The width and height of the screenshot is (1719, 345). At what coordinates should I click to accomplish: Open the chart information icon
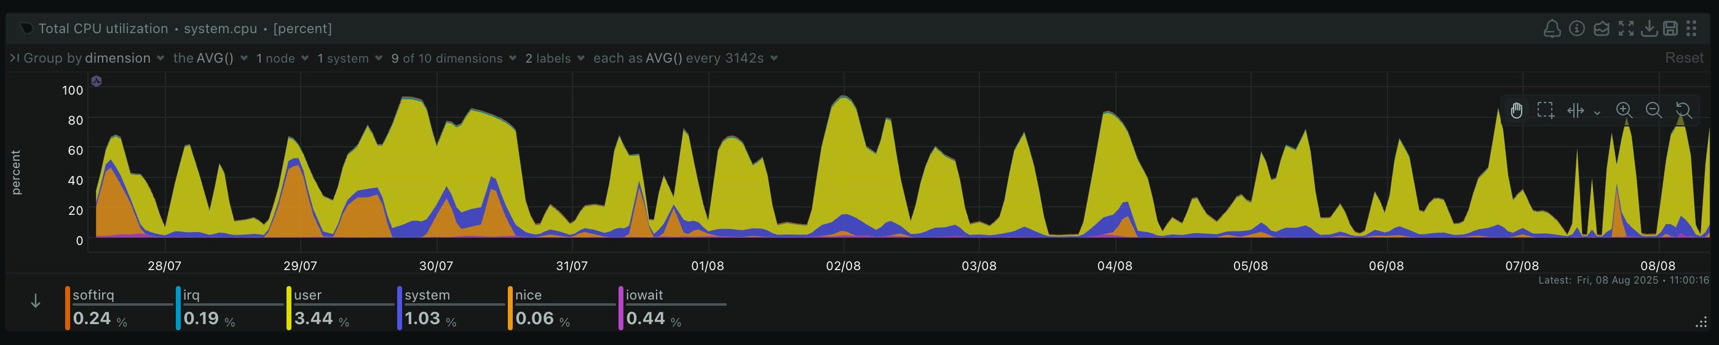point(1576,29)
